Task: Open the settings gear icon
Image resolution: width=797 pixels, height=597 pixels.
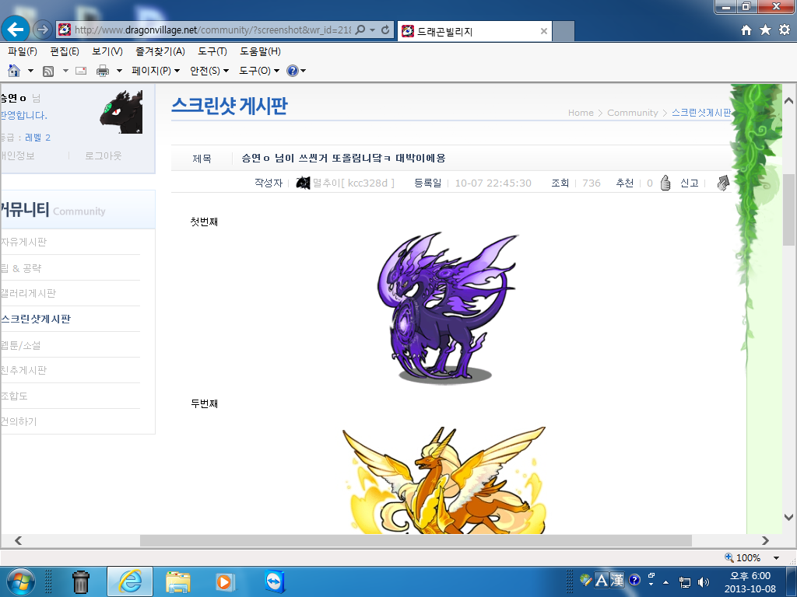Action: (x=785, y=30)
